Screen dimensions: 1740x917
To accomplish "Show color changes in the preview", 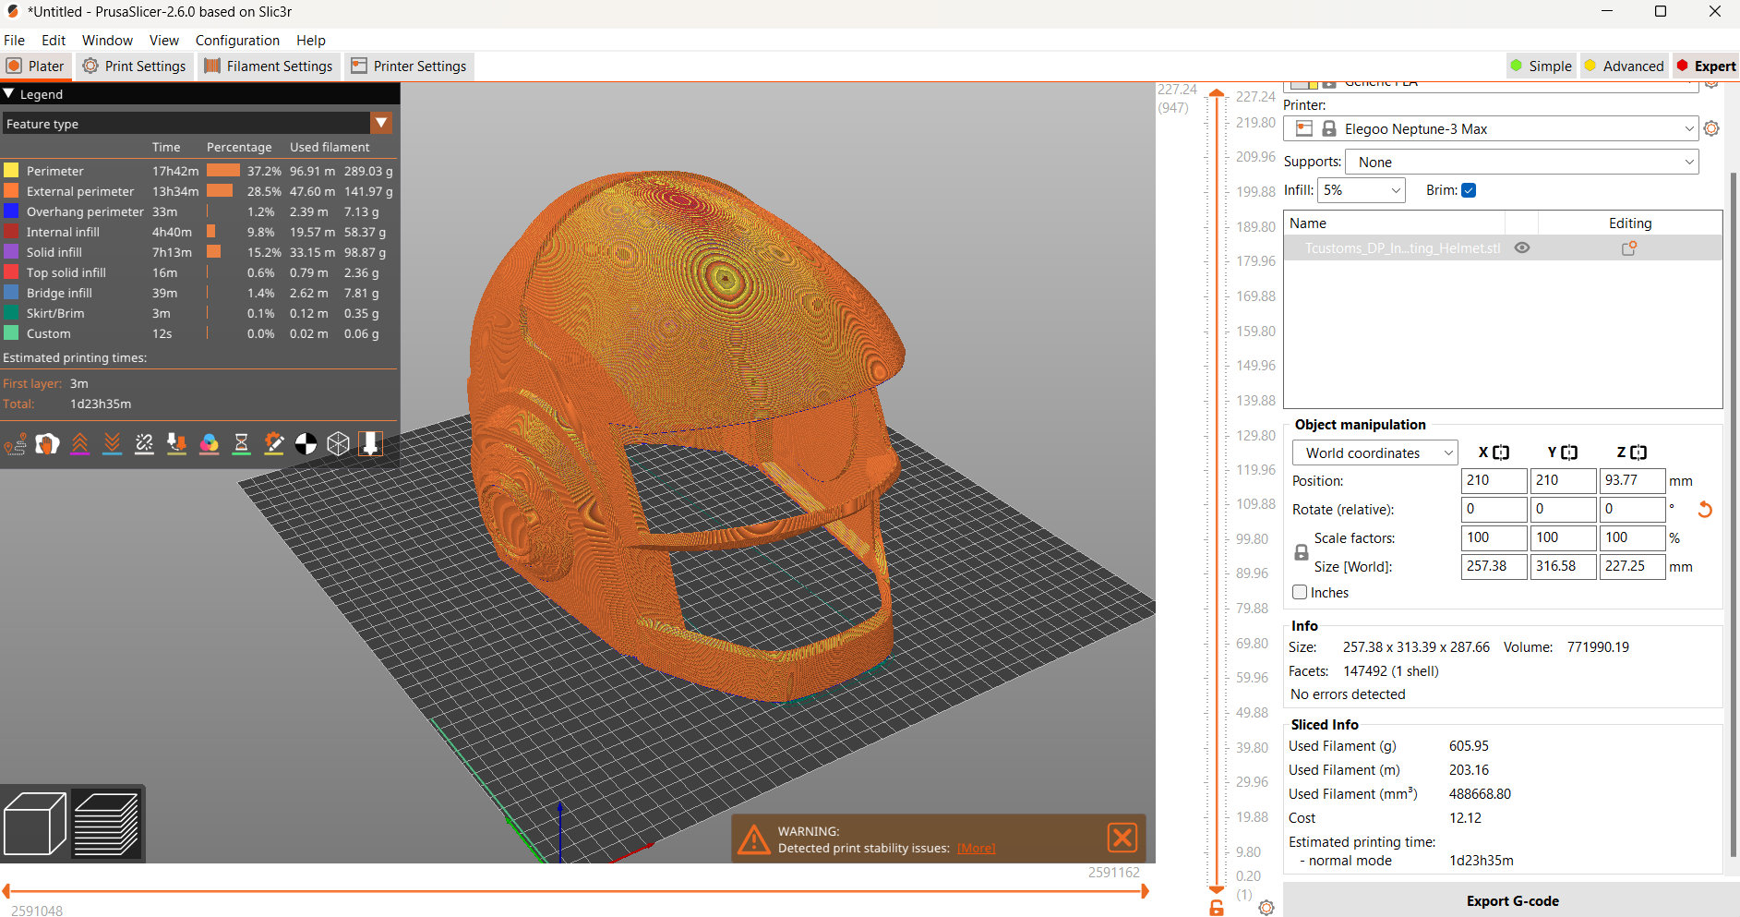I will coord(209,443).
